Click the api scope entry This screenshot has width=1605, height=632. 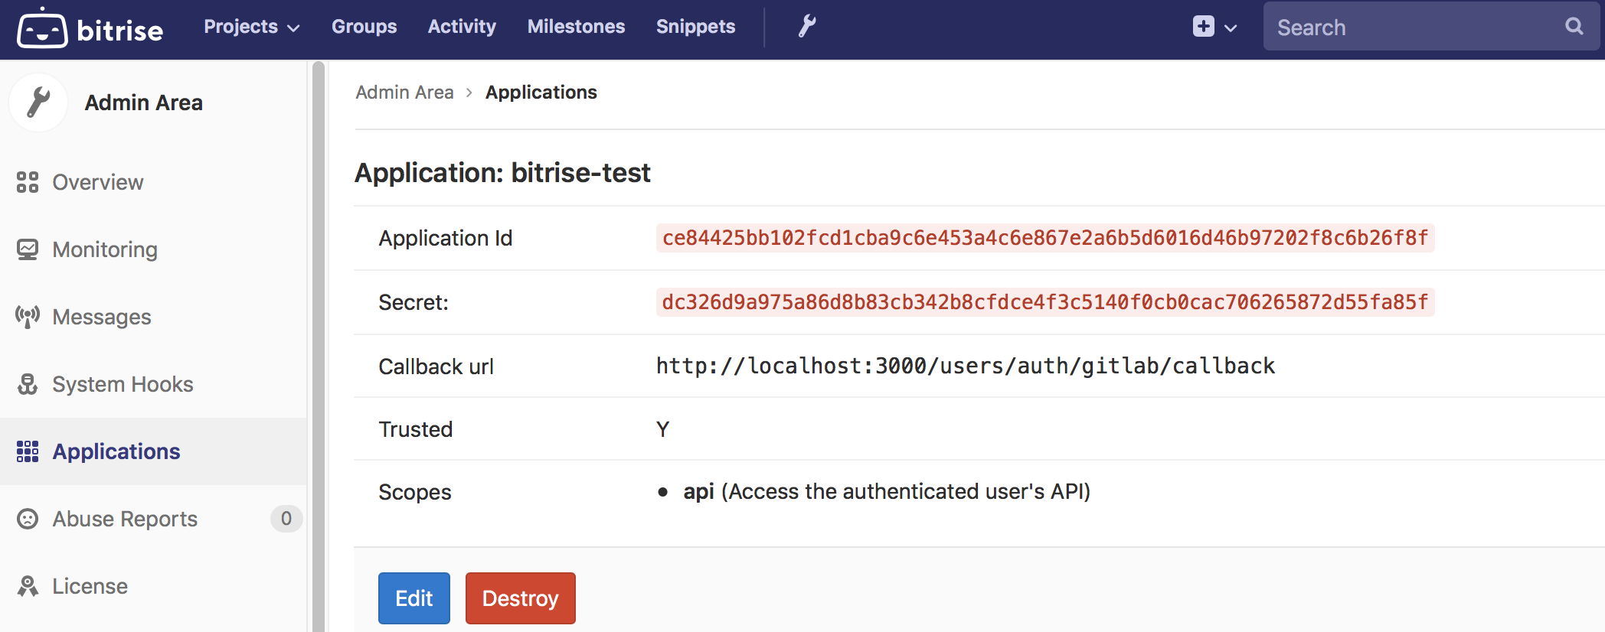tap(887, 491)
